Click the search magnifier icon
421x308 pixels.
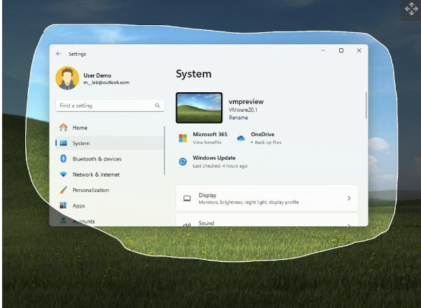157,105
